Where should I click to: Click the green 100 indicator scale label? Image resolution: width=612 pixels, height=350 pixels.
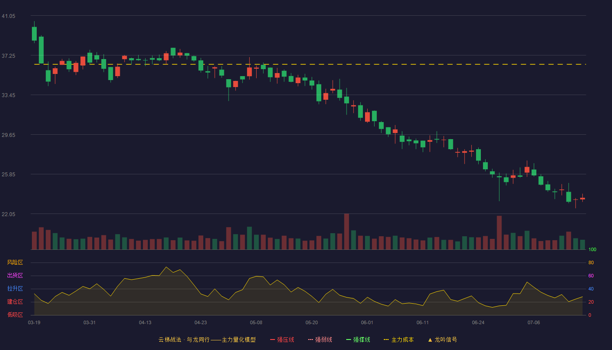592,250
